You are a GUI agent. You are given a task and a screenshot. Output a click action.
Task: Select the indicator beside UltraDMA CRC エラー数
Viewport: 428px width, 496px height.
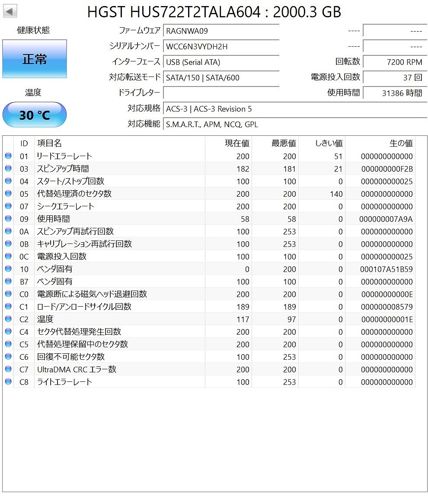(x=9, y=369)
